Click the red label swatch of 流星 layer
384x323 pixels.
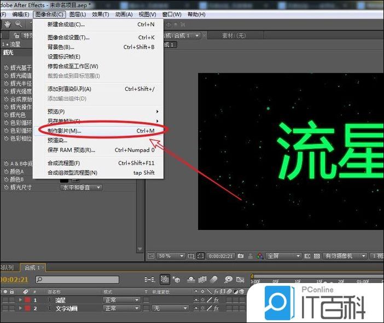(28, 299)
